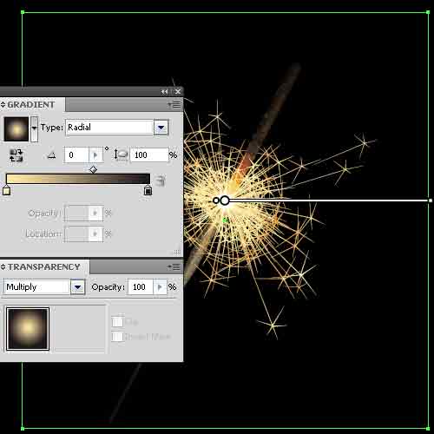Open the gradient angle value flyout arrow
Viewport: 434px width, 434px height.
[x=95, y=155]
